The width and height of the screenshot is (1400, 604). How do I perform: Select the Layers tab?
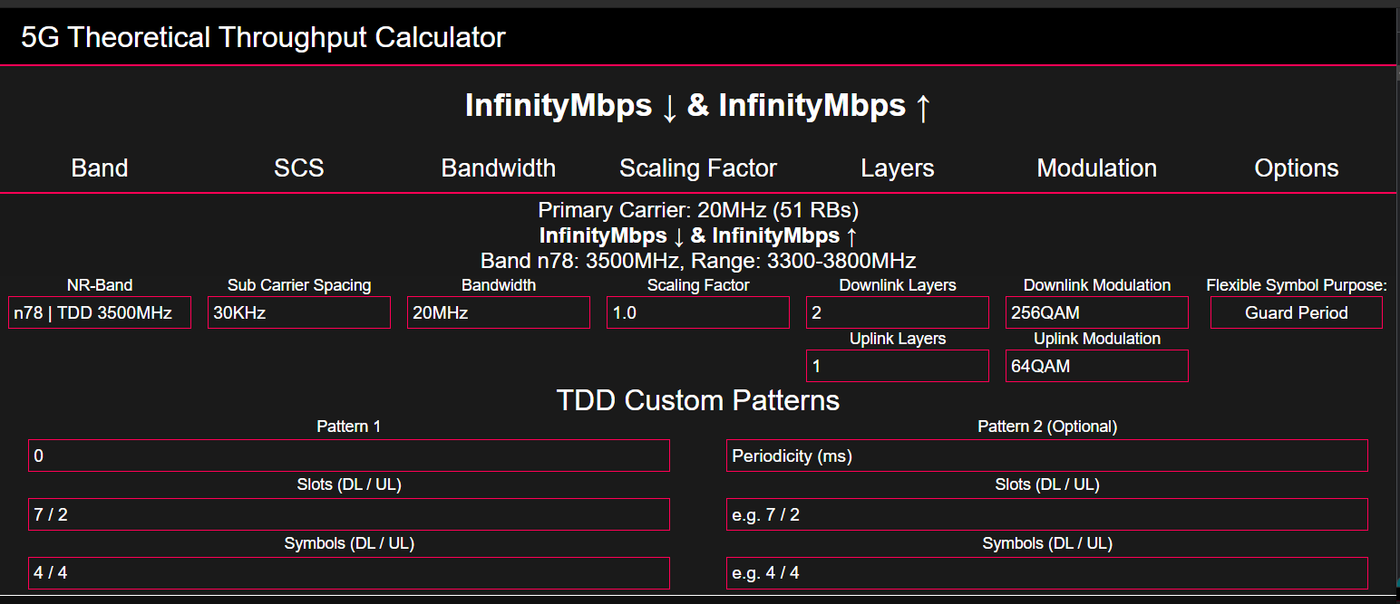pyautogui.click(x=897, y=168)
